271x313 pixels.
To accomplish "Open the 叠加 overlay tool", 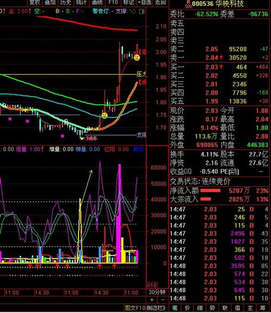I will click(50, 2).
